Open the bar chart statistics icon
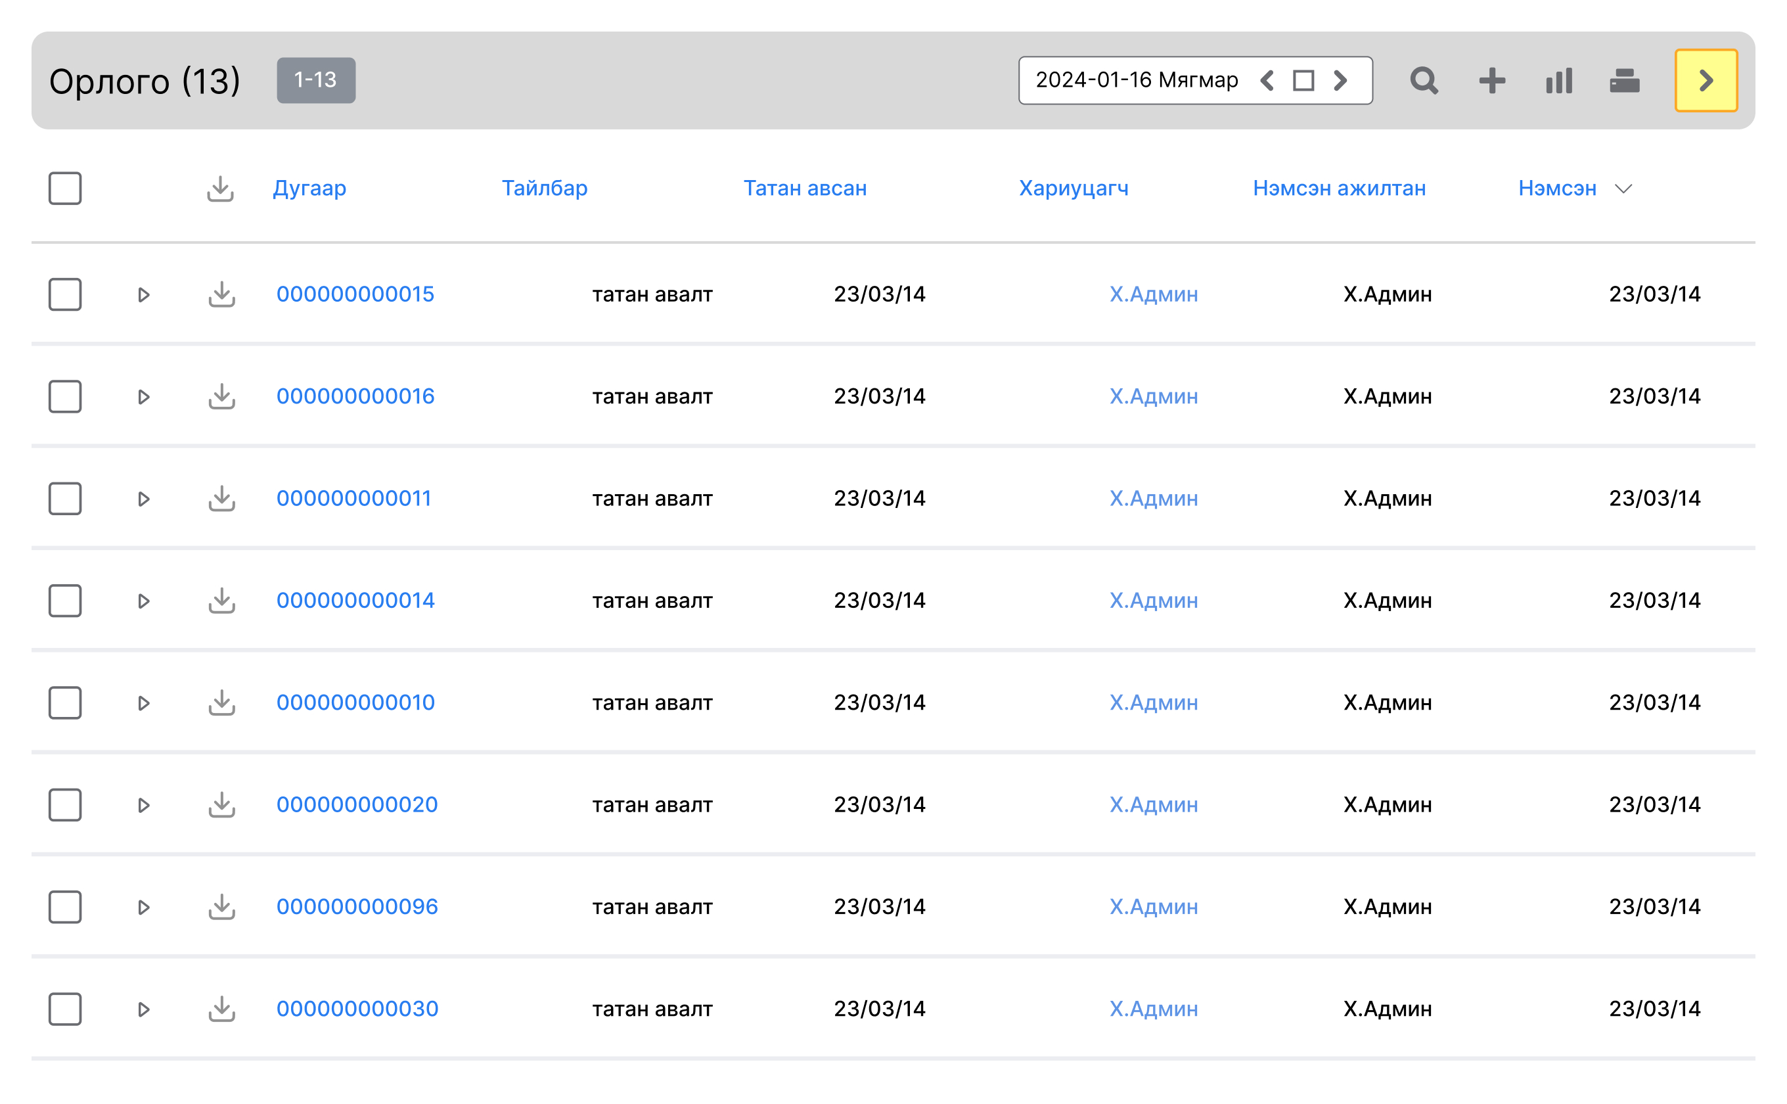 (1558, 80)
